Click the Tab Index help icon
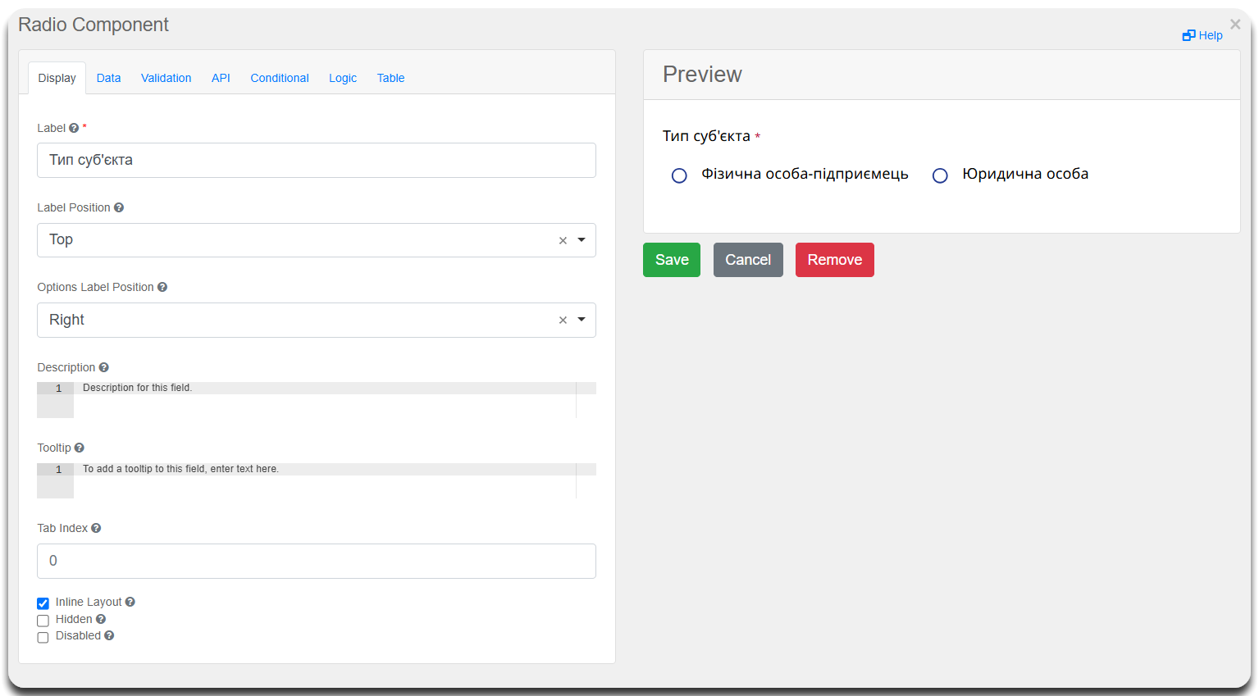The image size is (1259, 696). coord(96,528)
